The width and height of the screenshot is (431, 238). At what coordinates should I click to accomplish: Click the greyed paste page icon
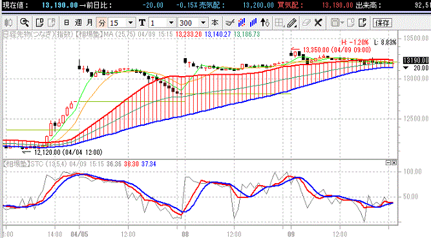click(351, 23)
